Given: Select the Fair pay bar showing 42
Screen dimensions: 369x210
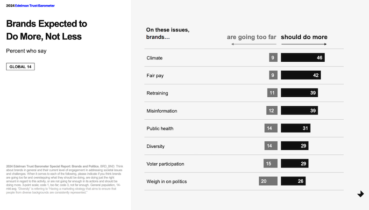Looking at the screenshot, I should 301,75.
